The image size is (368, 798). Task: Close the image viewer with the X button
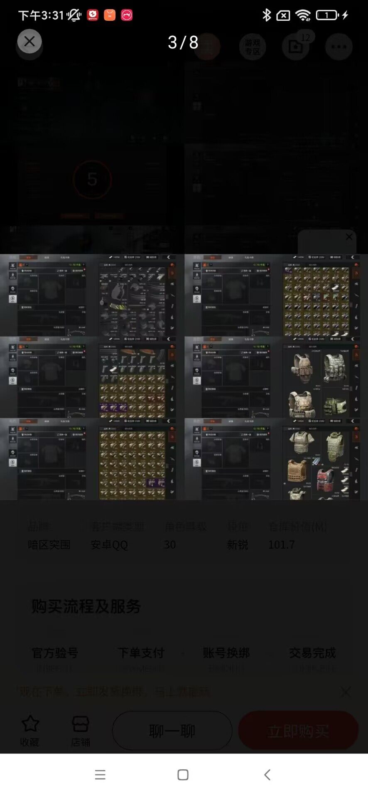29,41
